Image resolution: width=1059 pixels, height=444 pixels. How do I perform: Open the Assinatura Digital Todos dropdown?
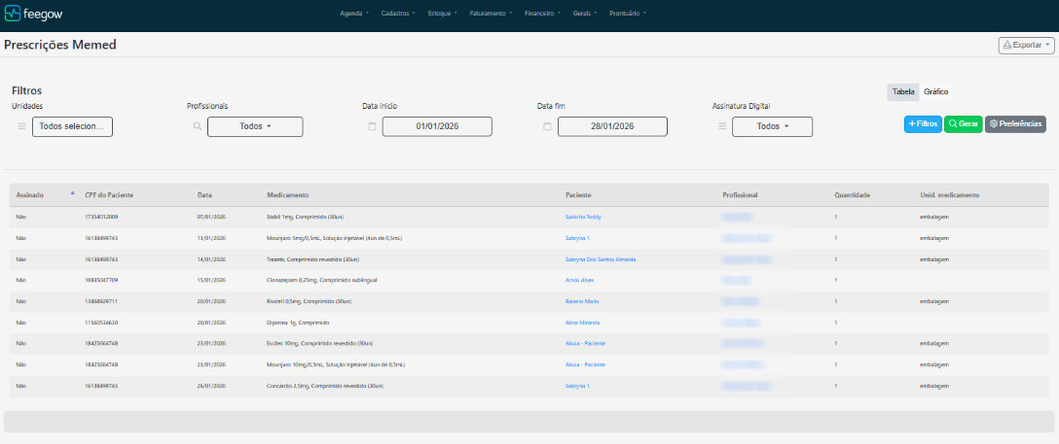pos(772,126)
